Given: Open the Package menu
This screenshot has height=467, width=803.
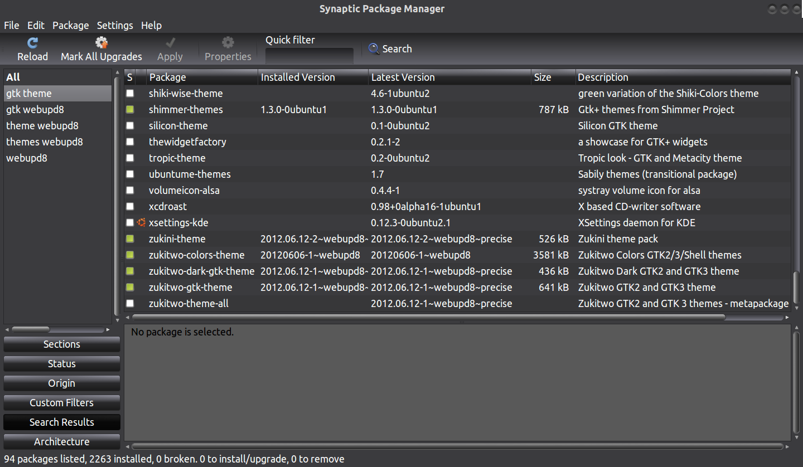Looking at the screenshot, I should (71, 25).
